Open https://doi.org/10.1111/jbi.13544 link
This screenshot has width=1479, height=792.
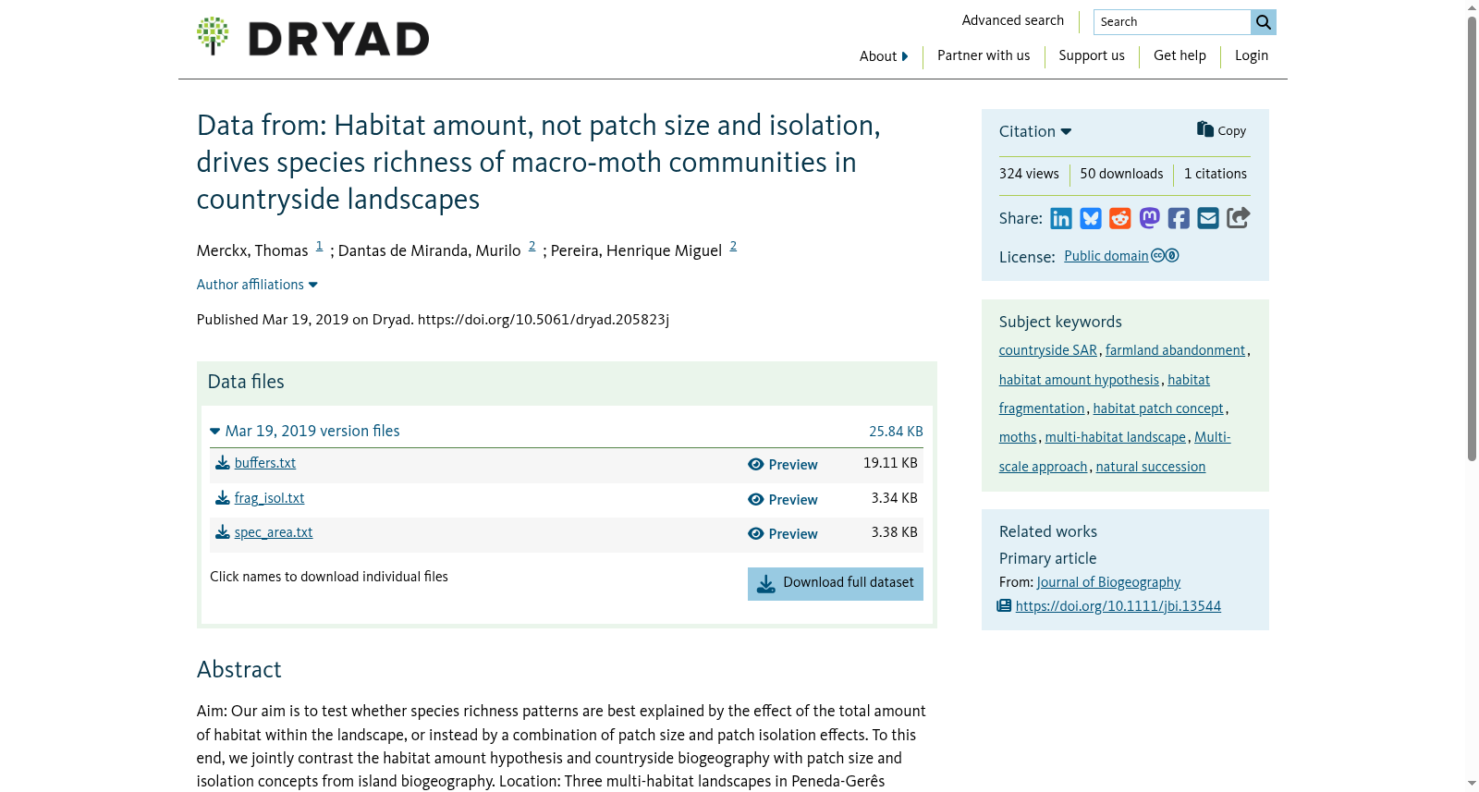[x=1118, y=606]
